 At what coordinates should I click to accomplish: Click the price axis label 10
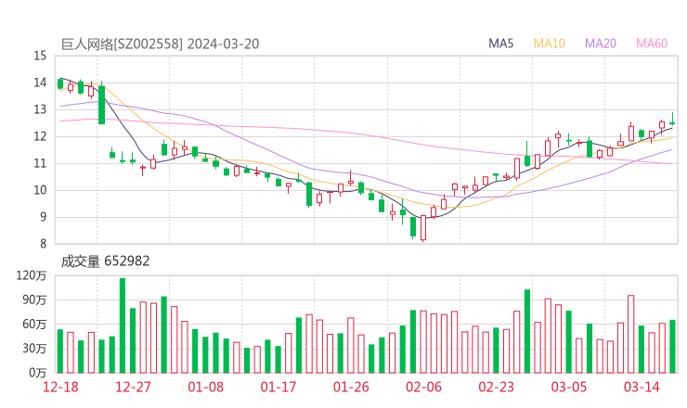[40, 190]
